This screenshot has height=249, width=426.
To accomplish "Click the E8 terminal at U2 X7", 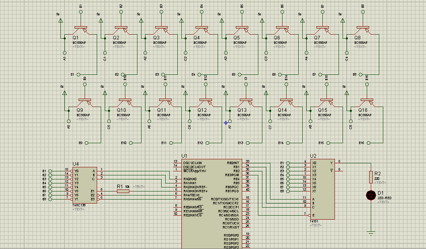I will click(288, 191).
